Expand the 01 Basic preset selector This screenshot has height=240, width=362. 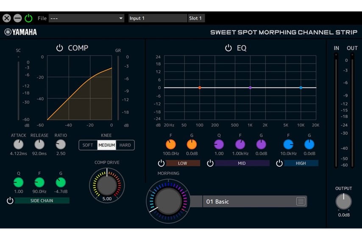point(250,201)
